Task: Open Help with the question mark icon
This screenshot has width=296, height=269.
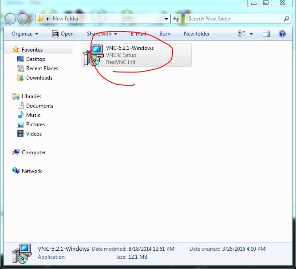Action: [x=282, y=34]
